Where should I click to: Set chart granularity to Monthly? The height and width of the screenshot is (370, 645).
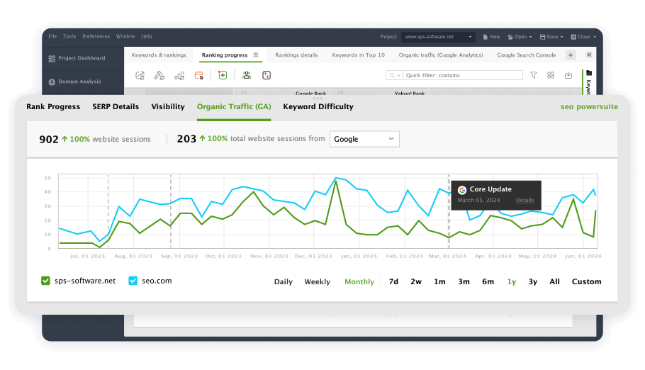click(x=359, y=281)
